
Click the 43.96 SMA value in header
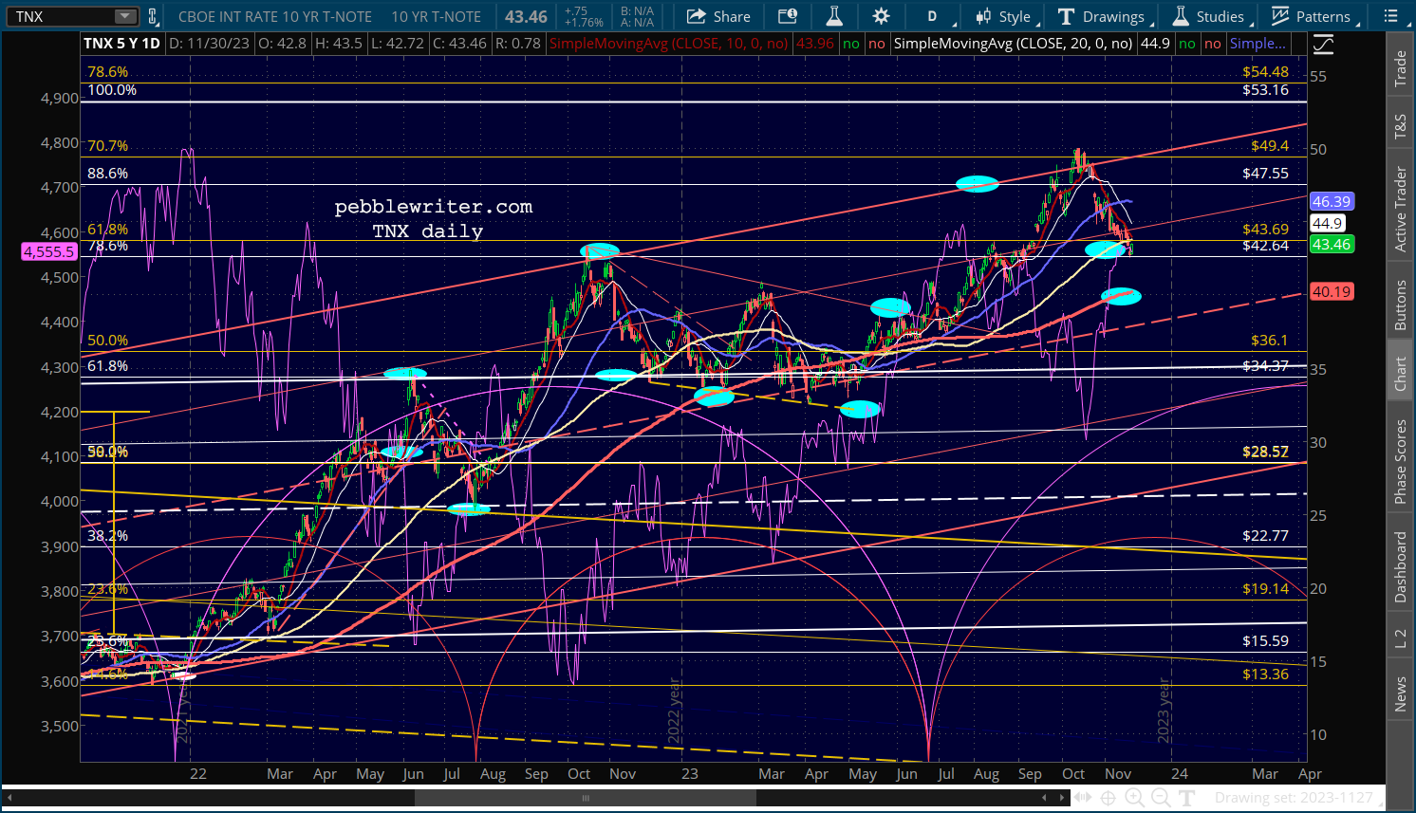click(814, 44)
